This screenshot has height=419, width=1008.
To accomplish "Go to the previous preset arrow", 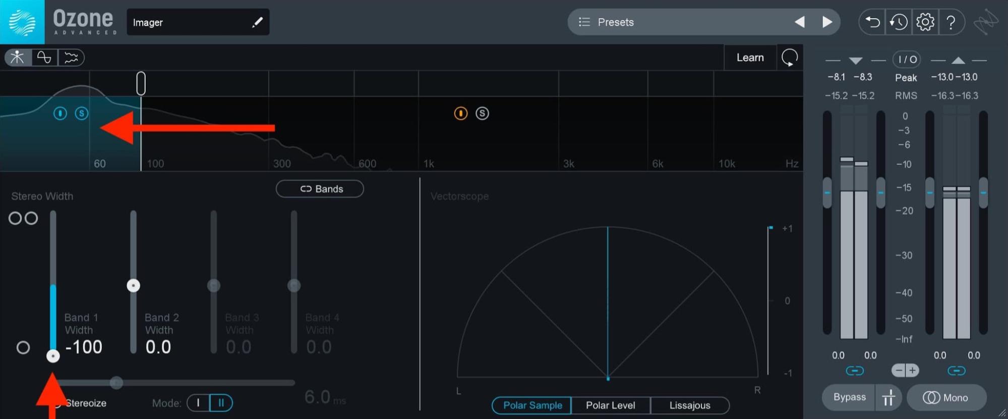I will (x=800, y=22).
